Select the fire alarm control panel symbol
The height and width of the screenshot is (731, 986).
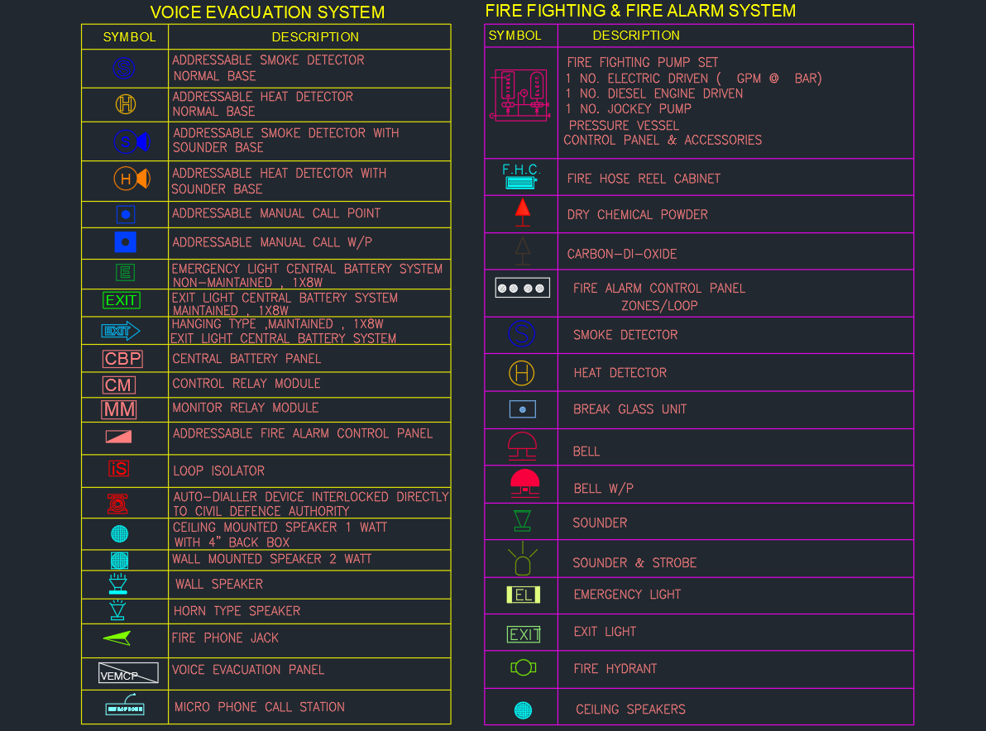[x=522, y=288]
